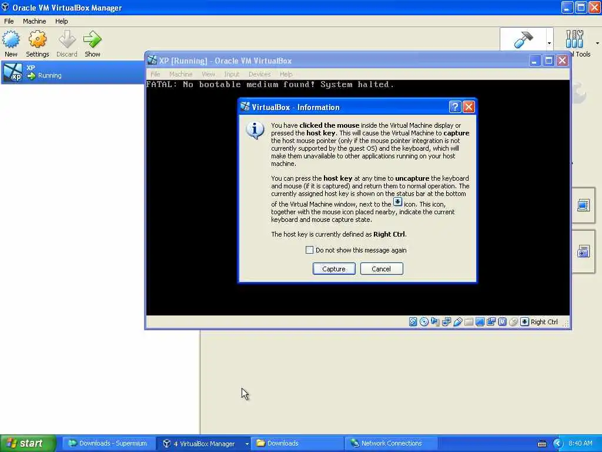Click the keyboard capture host key icon
This screenshot has height=452, width=602.
524,322
